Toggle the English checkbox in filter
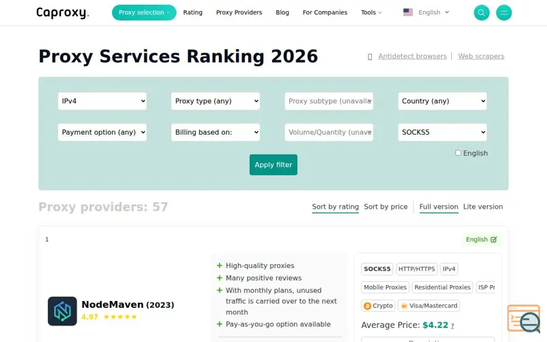Image resolution: width=547 pixels, height=342 pixels. pyautogui.click(x=458, y=153)
